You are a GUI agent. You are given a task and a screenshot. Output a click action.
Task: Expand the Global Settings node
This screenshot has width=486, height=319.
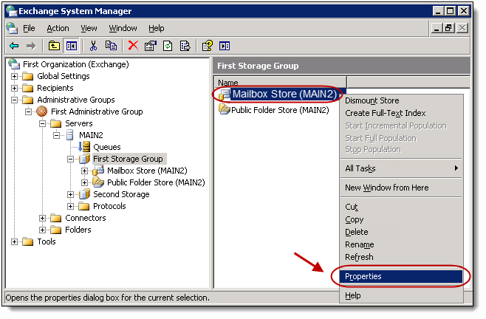[x=14, y=76]
